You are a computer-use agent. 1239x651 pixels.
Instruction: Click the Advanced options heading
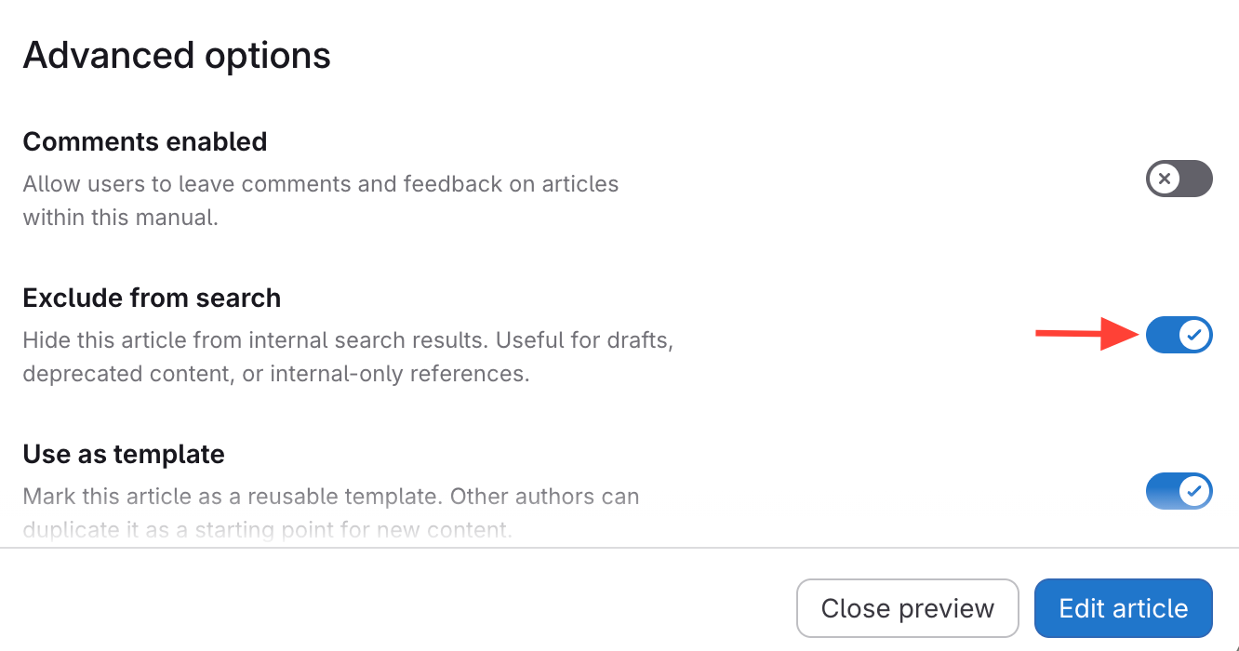coord(177,56)
